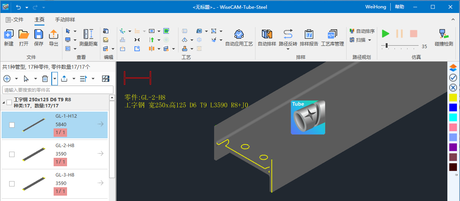Select the yellow color swatch

[453, 98]
